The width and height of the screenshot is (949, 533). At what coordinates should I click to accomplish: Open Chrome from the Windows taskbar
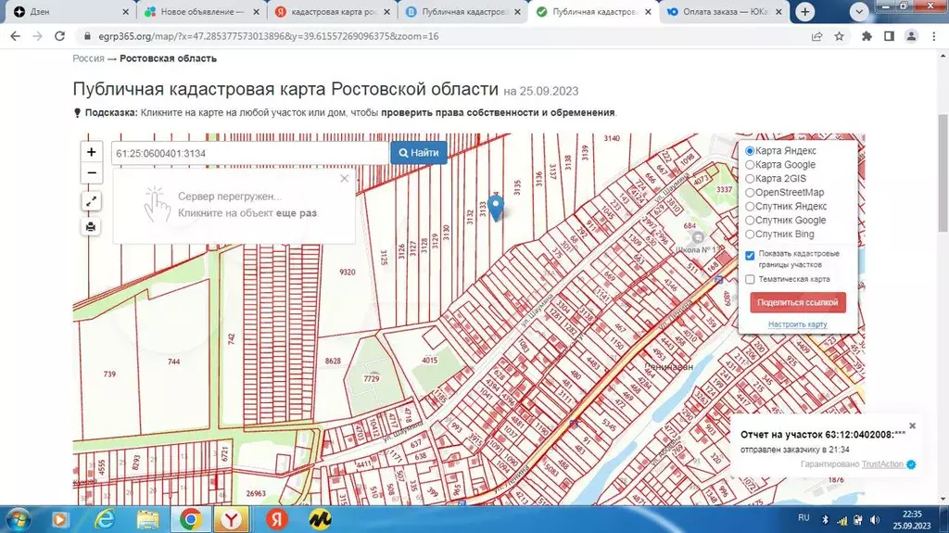click(x=191, y=519)
